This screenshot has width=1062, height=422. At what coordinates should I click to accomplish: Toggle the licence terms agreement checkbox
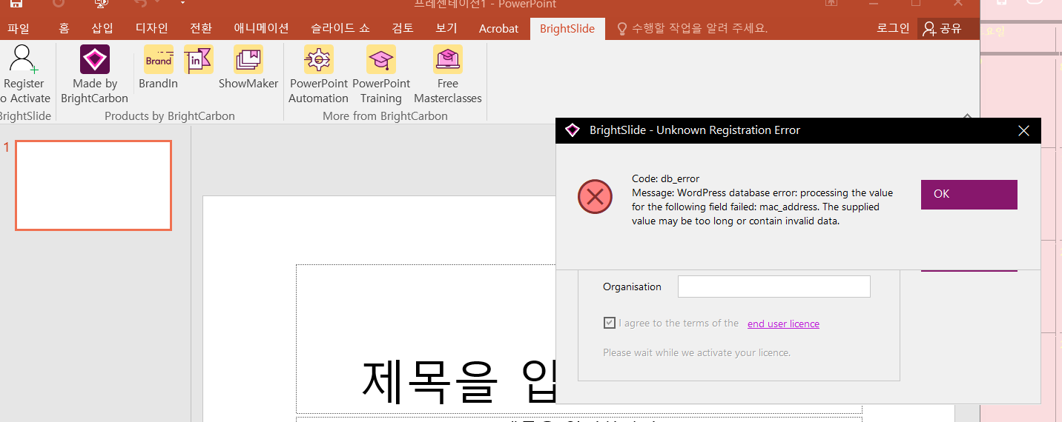coord(610,323)
